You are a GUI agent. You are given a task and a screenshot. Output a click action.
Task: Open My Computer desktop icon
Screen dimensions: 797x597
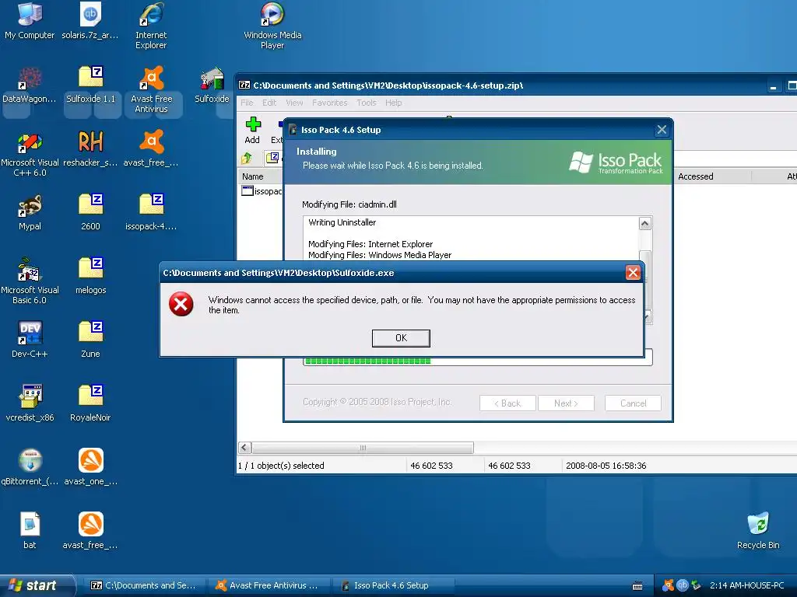30,20
